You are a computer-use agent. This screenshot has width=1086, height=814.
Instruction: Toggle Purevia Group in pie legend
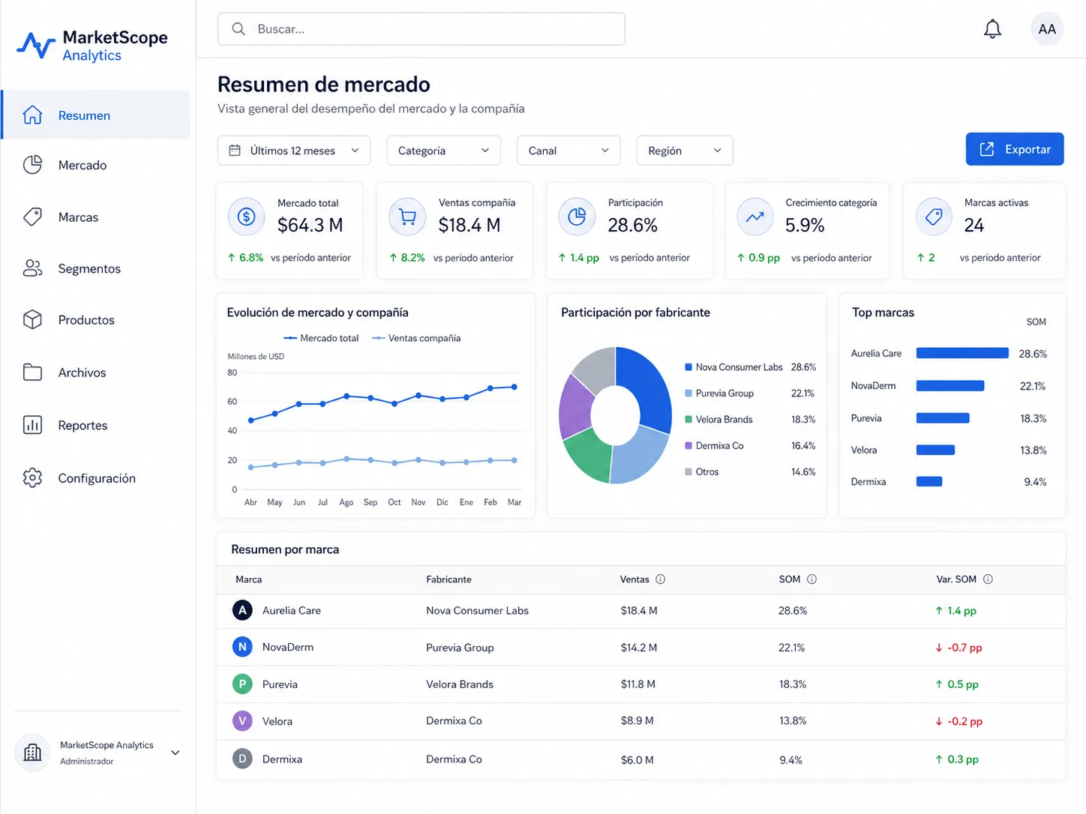coord(719,394)
